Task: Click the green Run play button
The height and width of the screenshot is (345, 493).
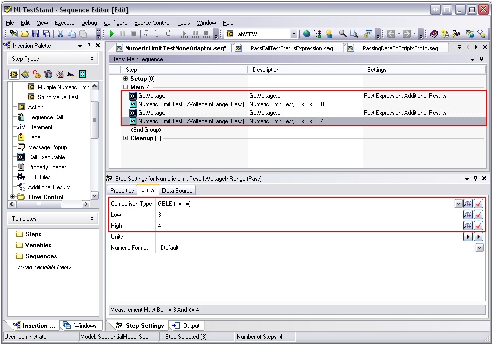Action: [x=112, y=34]
